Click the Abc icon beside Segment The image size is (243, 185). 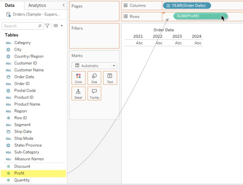pyautogui.click(x=8, y=125)
